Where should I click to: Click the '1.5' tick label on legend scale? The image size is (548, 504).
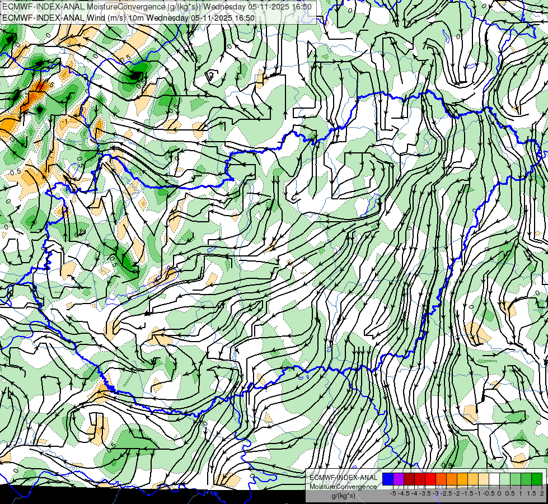click(x=531, y=493)
